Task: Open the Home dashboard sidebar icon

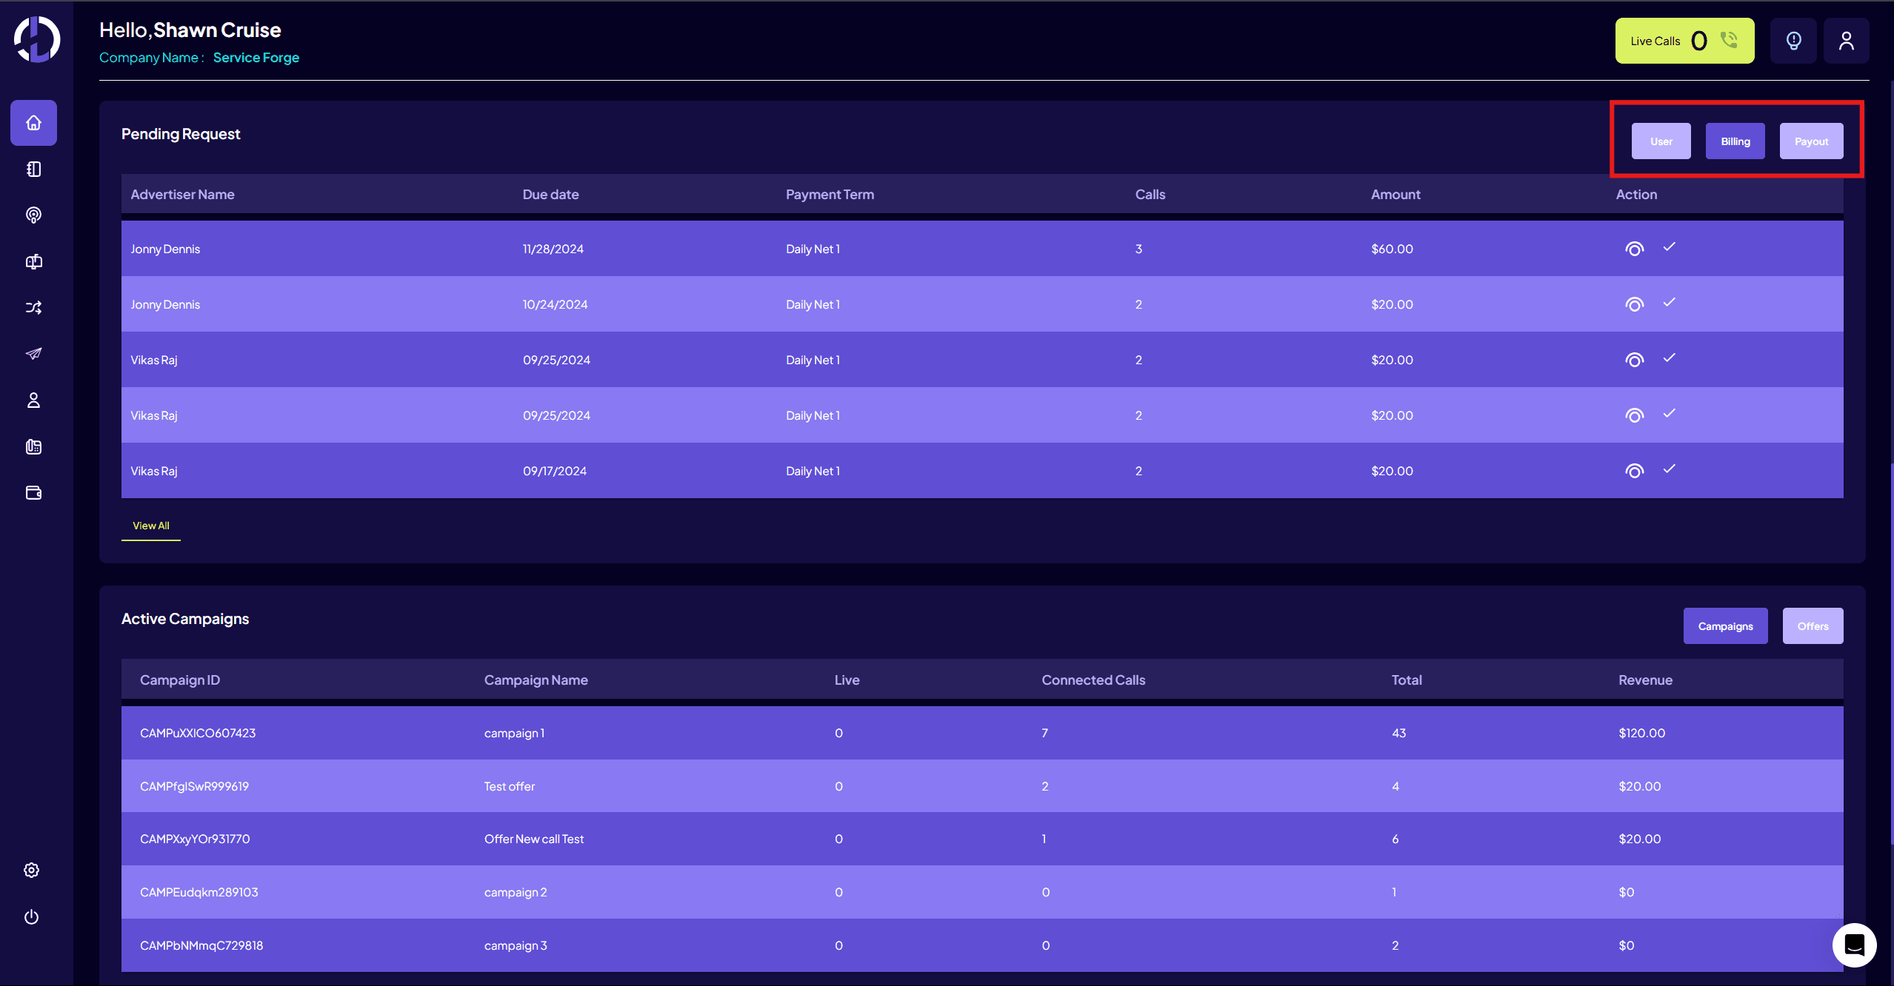Action: click(x=33, y=123)
